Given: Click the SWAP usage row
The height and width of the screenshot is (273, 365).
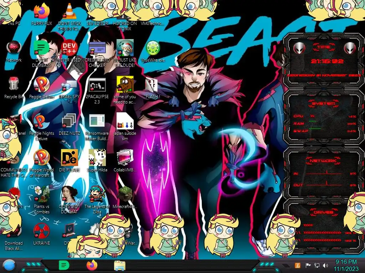Looking at the screenshot, I should click(324, 131).
